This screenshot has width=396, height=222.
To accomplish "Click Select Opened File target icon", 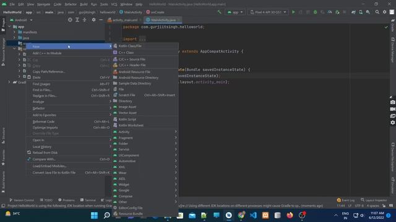I will pos(70,20).
